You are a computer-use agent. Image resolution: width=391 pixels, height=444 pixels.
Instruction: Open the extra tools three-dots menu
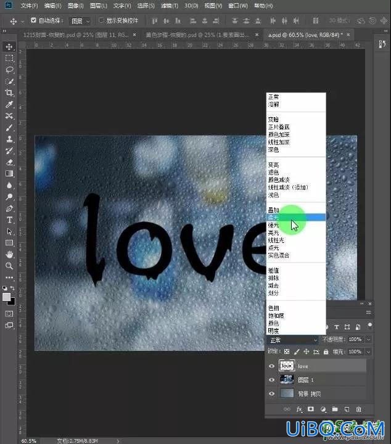(9, 277)
